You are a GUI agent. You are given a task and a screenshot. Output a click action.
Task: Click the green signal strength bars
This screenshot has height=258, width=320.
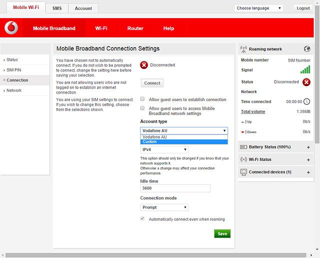305,70
